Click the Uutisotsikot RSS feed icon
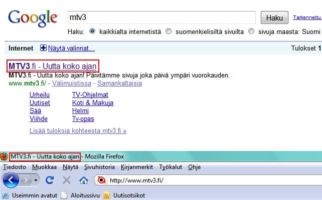This screenshot has width=322, height=200. click(x=107, y=195)
